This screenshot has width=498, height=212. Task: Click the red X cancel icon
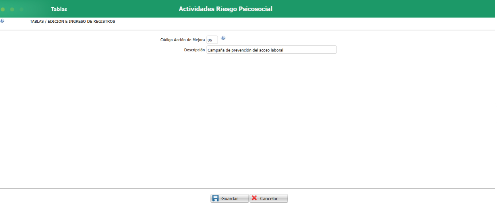pyautogui.click(x=254, y=198)
